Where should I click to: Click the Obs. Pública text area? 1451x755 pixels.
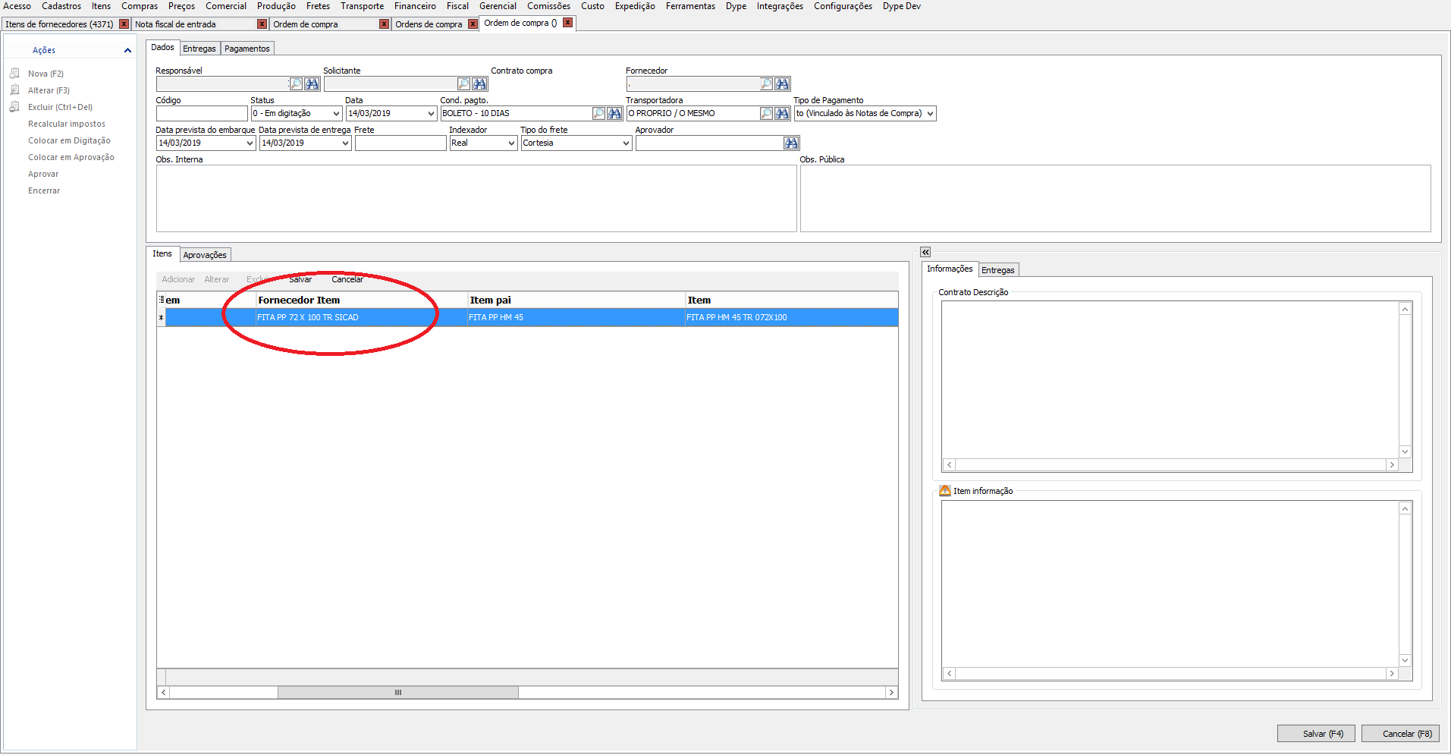pos(1115,198)
